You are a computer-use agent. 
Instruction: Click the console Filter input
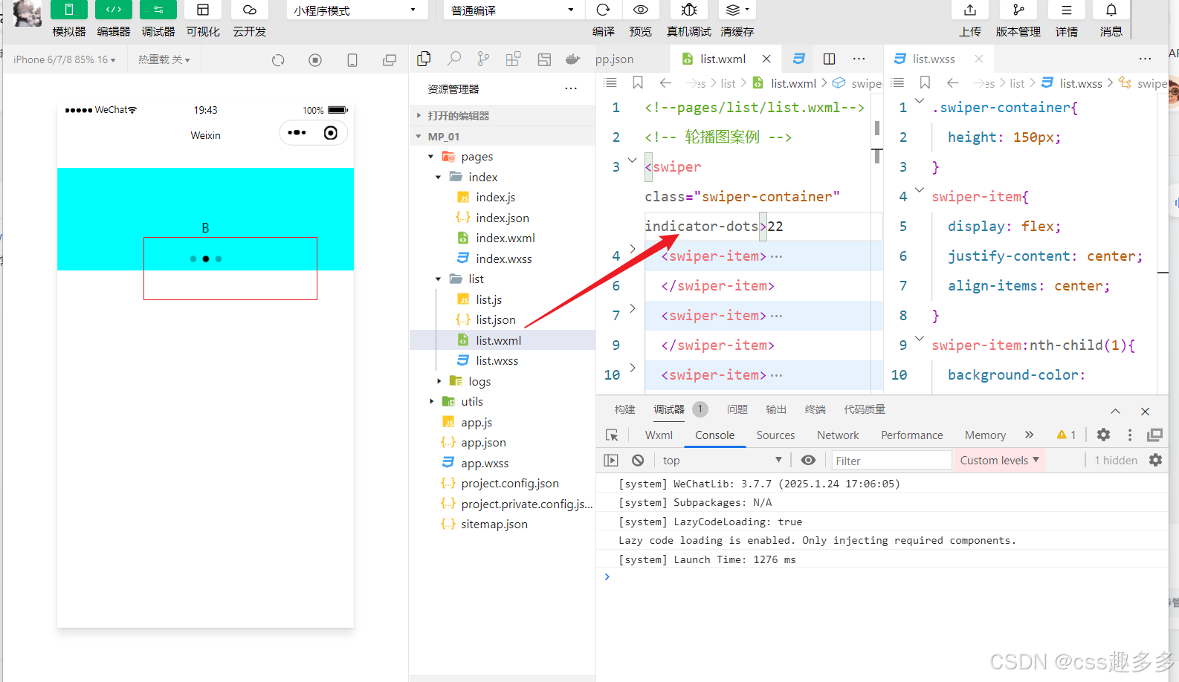pos(891,461)
